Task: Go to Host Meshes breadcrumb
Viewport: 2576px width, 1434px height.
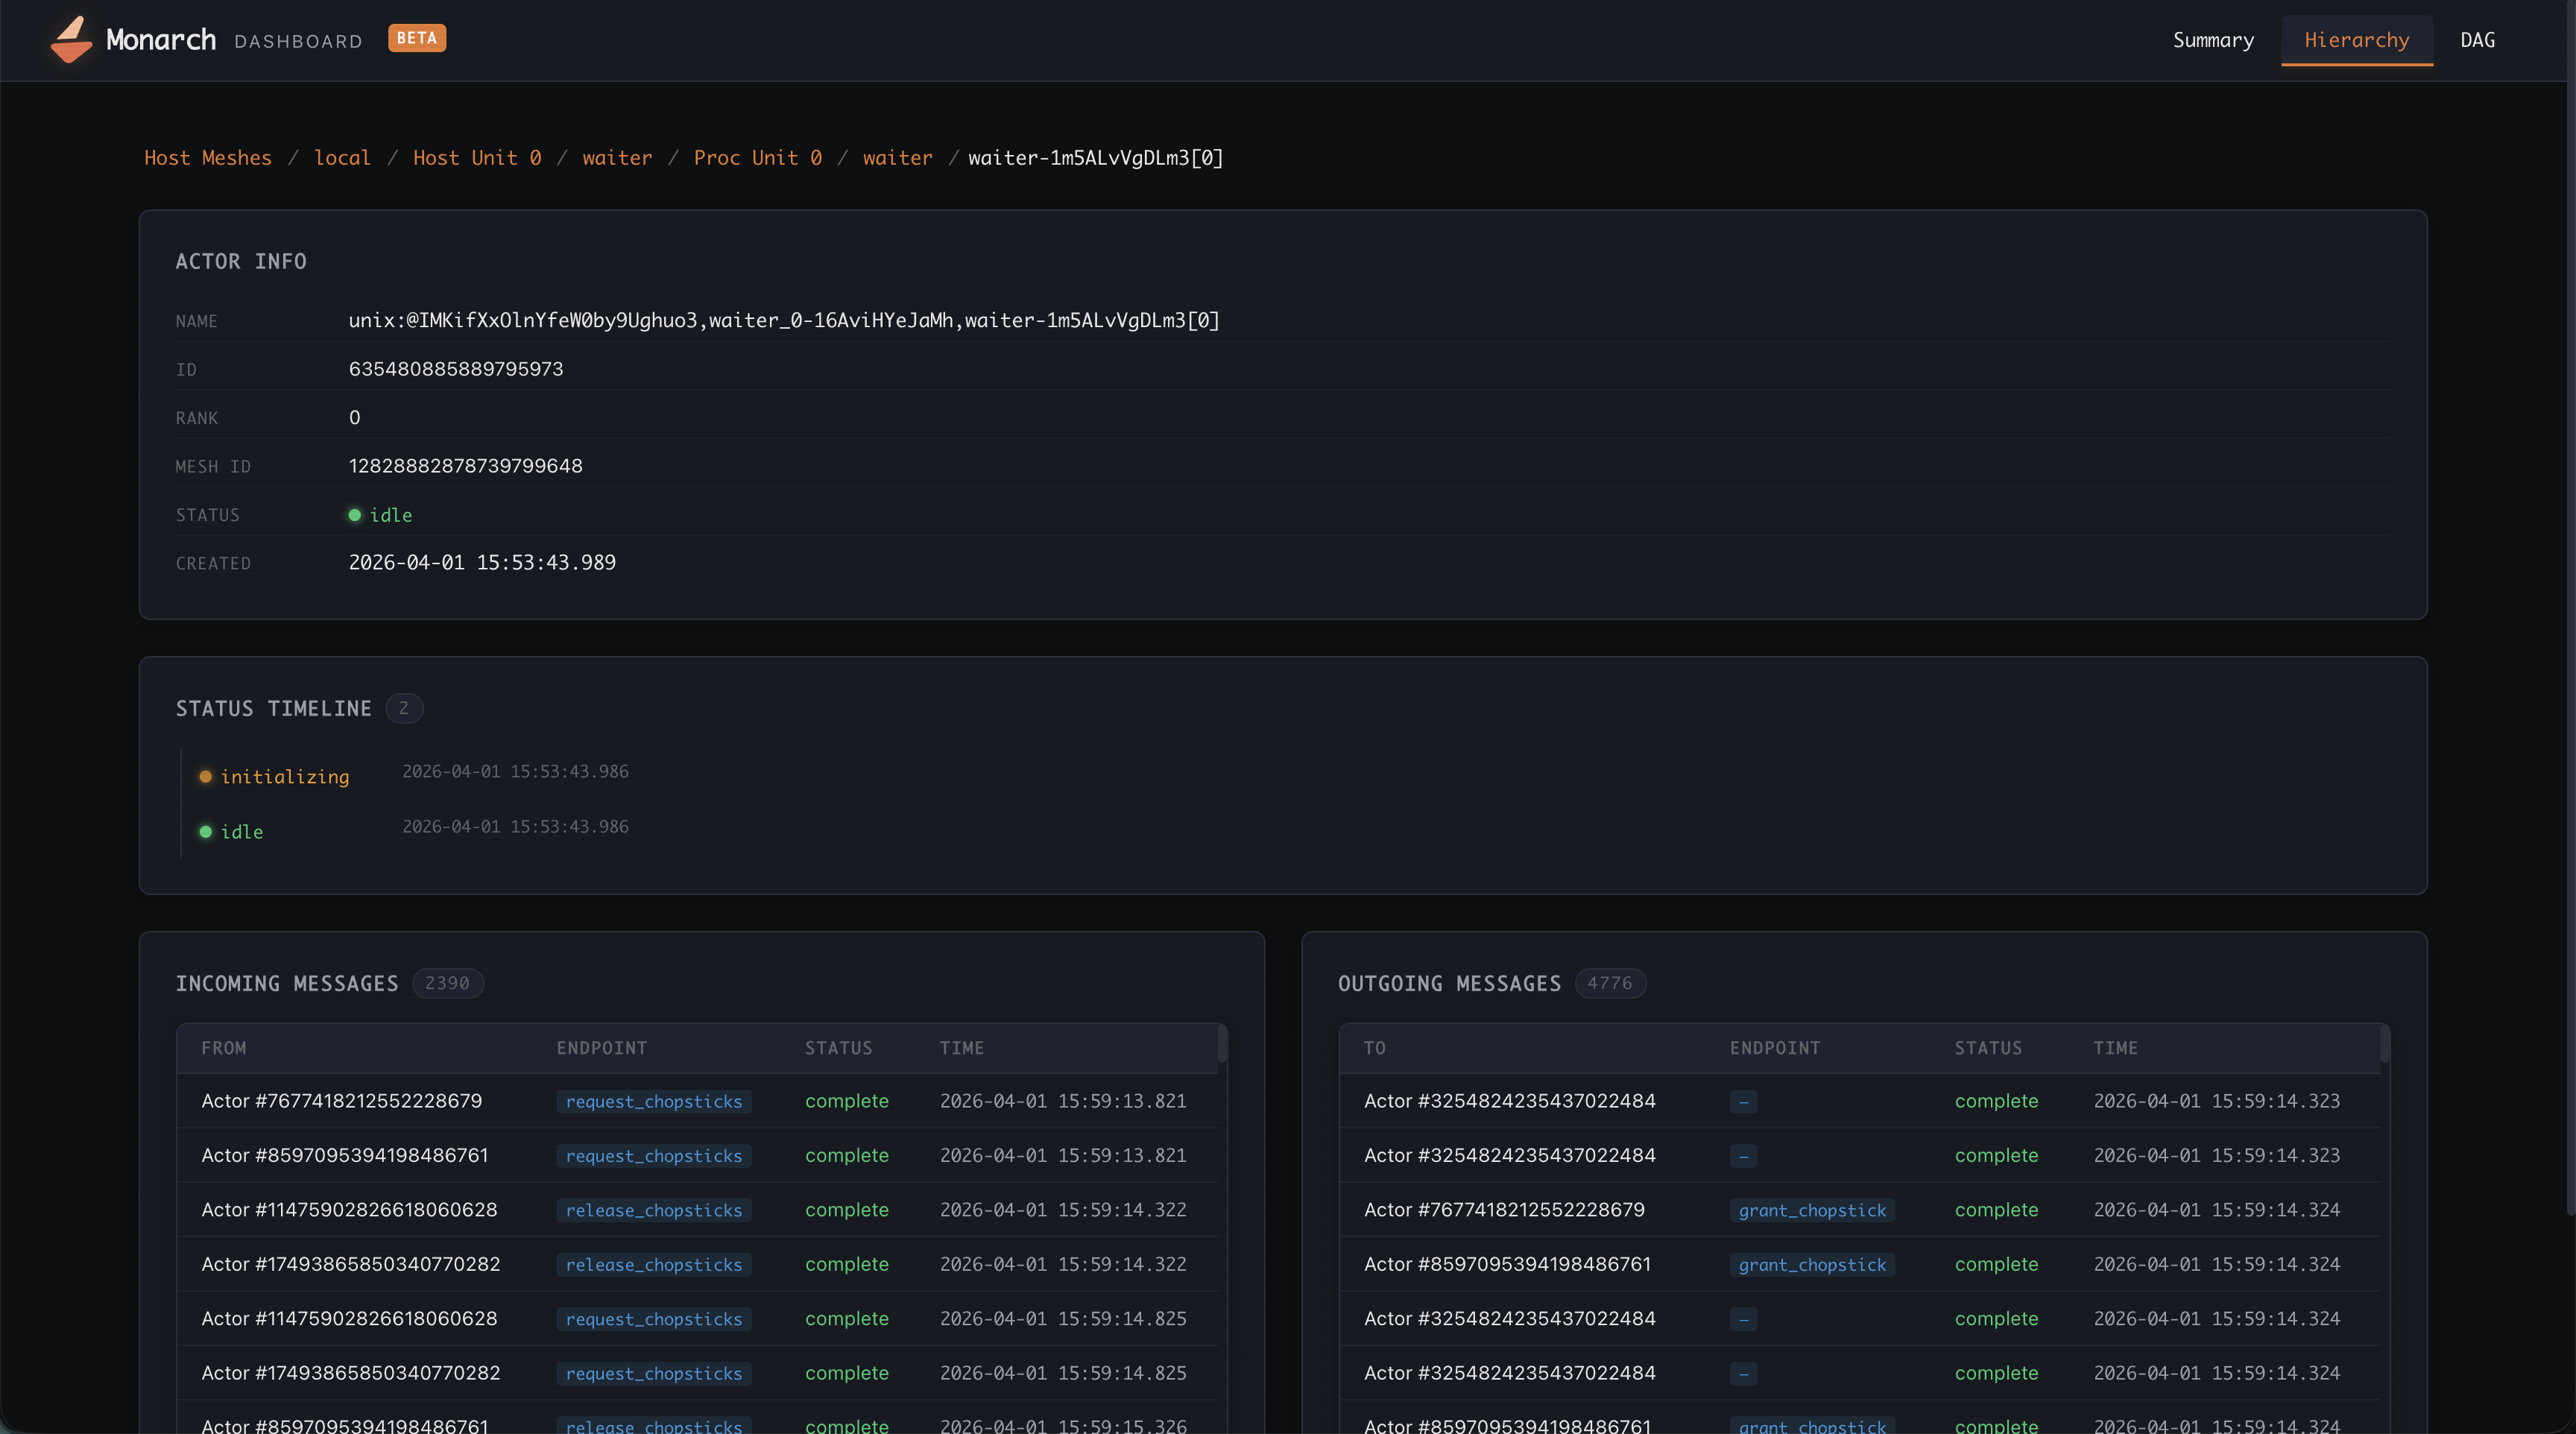Action: click(x=208, y=158)
